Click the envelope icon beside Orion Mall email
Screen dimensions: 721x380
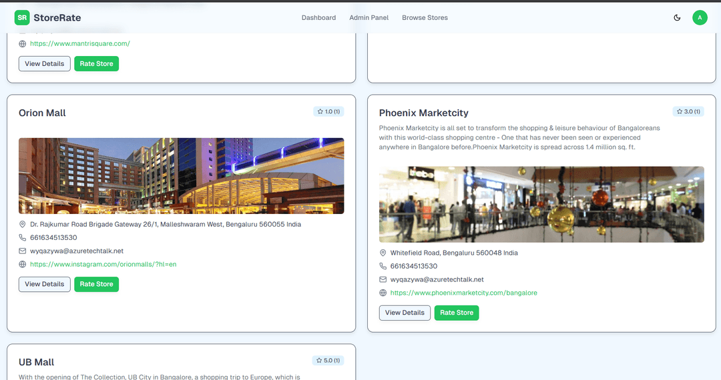click(x=23, y=251)
